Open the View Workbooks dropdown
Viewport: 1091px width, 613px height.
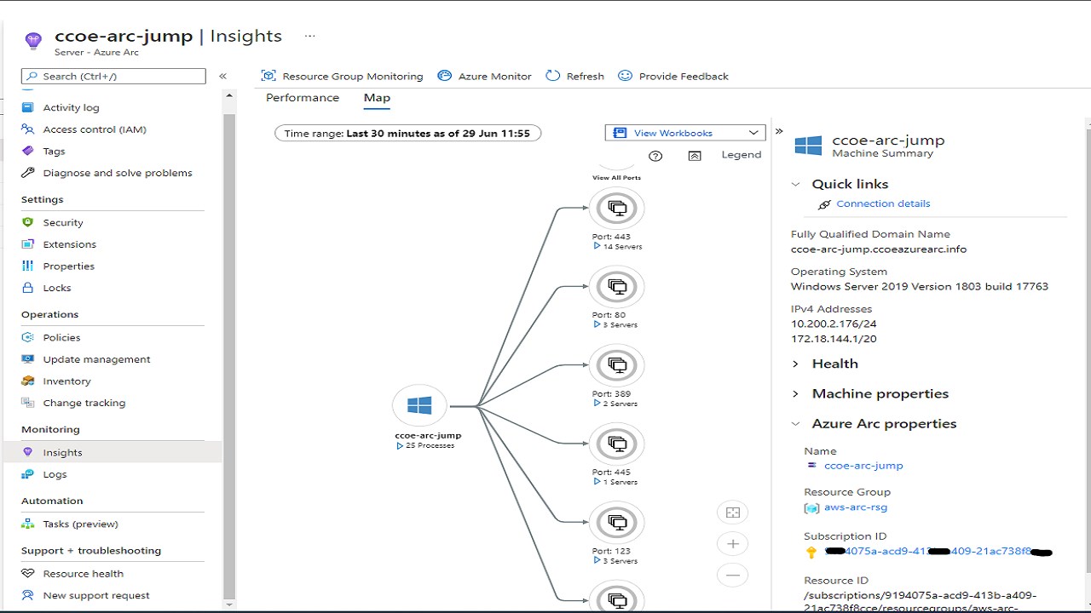click(686, 133)
